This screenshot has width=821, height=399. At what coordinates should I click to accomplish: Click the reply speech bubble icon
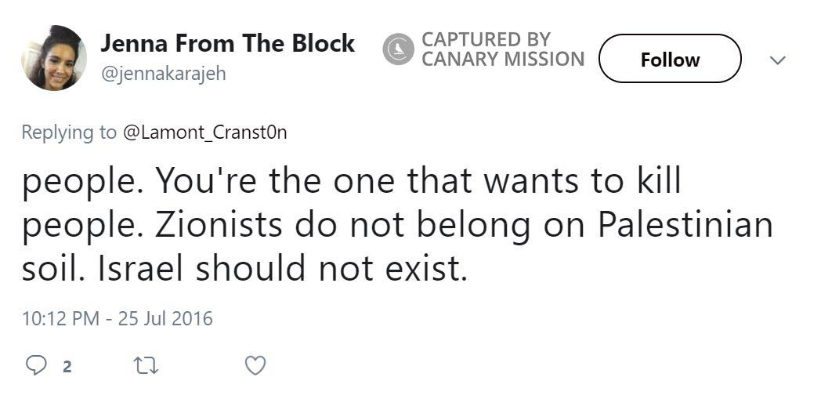click(36, 365)
